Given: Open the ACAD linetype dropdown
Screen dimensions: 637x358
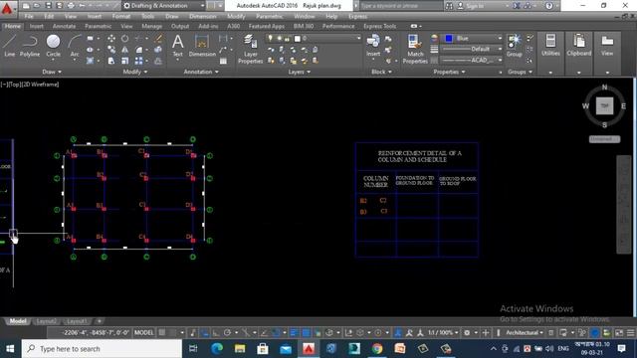Looking at the screenshot, I should pos(472,60).
